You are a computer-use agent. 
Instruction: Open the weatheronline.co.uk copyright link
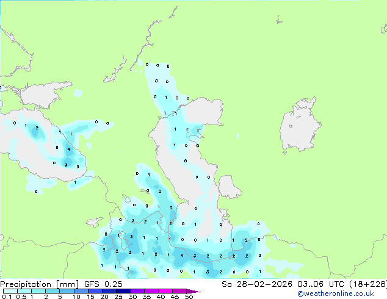335,294
